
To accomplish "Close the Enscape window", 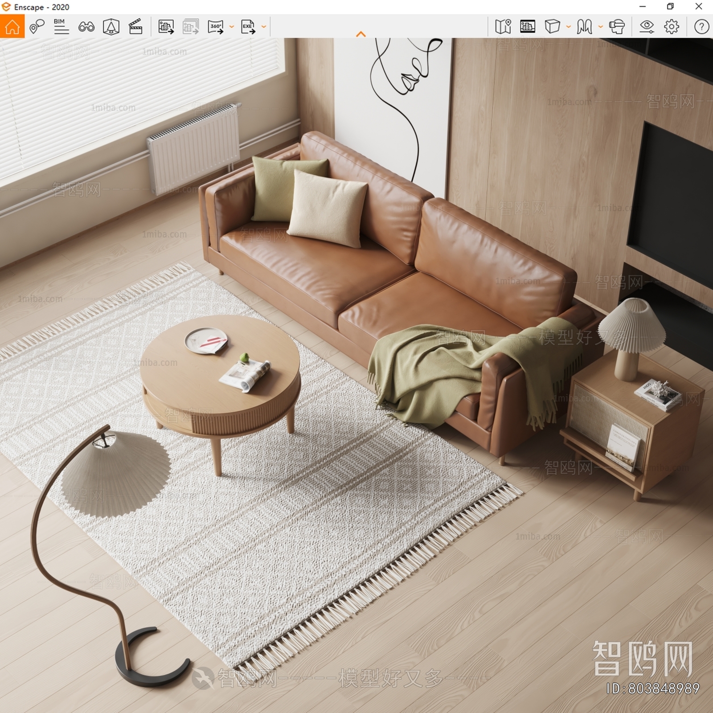I will pos(699,7).
